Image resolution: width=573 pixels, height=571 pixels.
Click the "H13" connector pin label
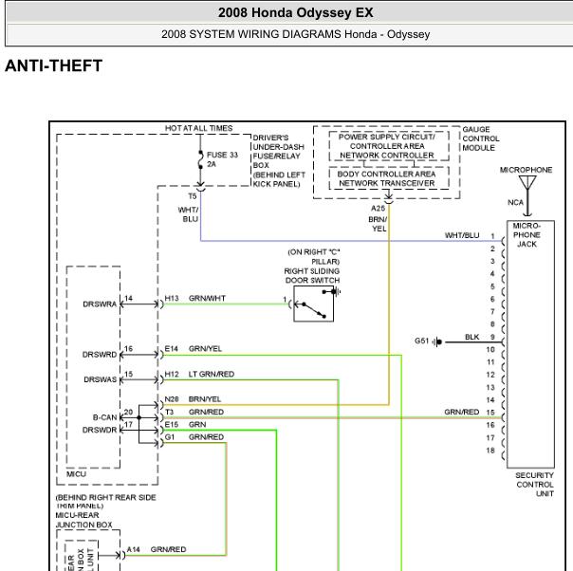172,298
